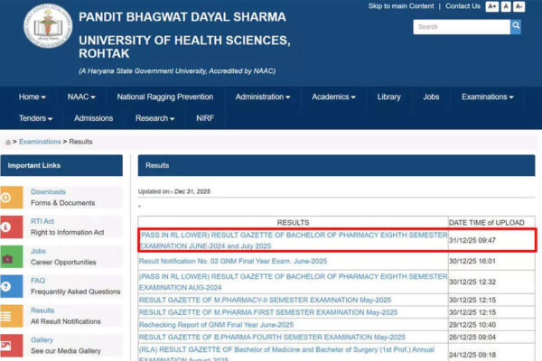Click the blue FAQ question icon

[12, 286]
